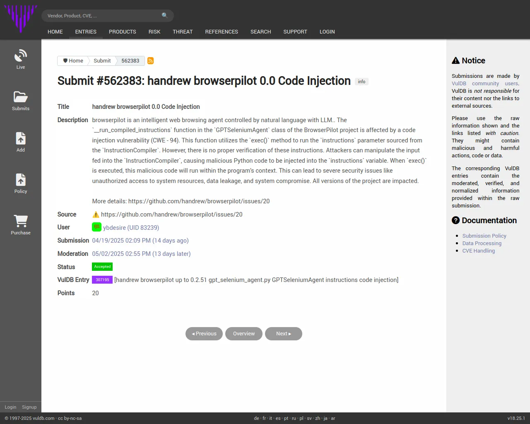Click the warning icon beside Source
Image resolution: width=530 pixels, height=424 pixels.
pyautogui.click(x=96, y=214)
